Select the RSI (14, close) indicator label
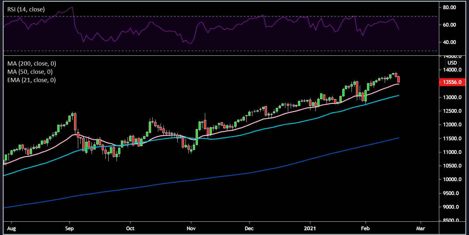 click(26, 10)
